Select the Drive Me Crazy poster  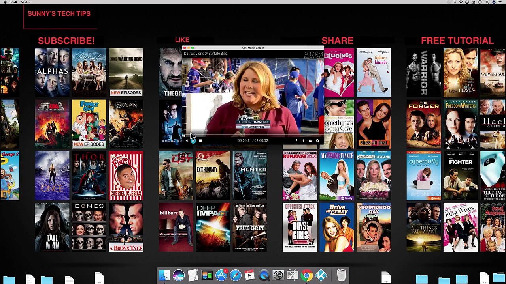point(337,227)
